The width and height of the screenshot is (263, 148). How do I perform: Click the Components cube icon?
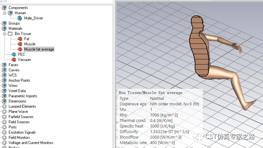tap(4, 8)
